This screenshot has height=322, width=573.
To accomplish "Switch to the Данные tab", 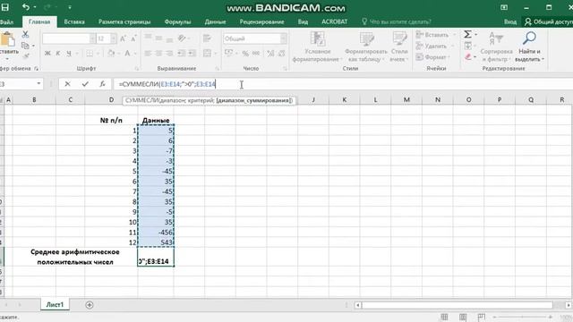I will 215,21.
